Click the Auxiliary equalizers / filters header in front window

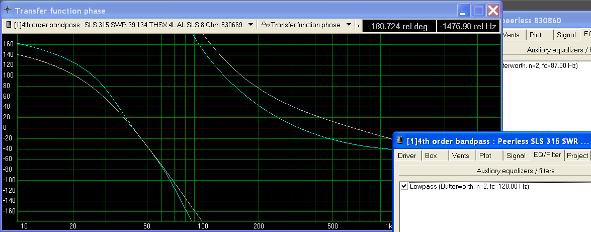[x=494, y=171]
